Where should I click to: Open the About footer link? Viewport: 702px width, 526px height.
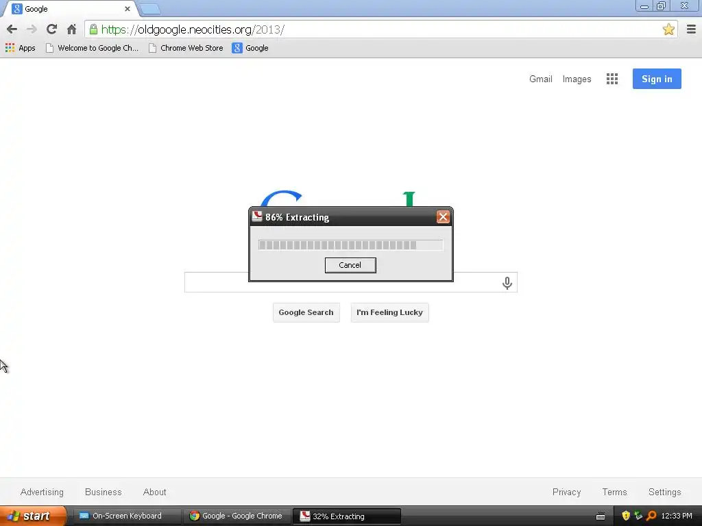coord(154,492)
